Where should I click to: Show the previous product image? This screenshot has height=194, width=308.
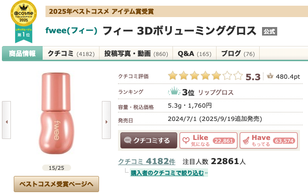pos(7,122)
